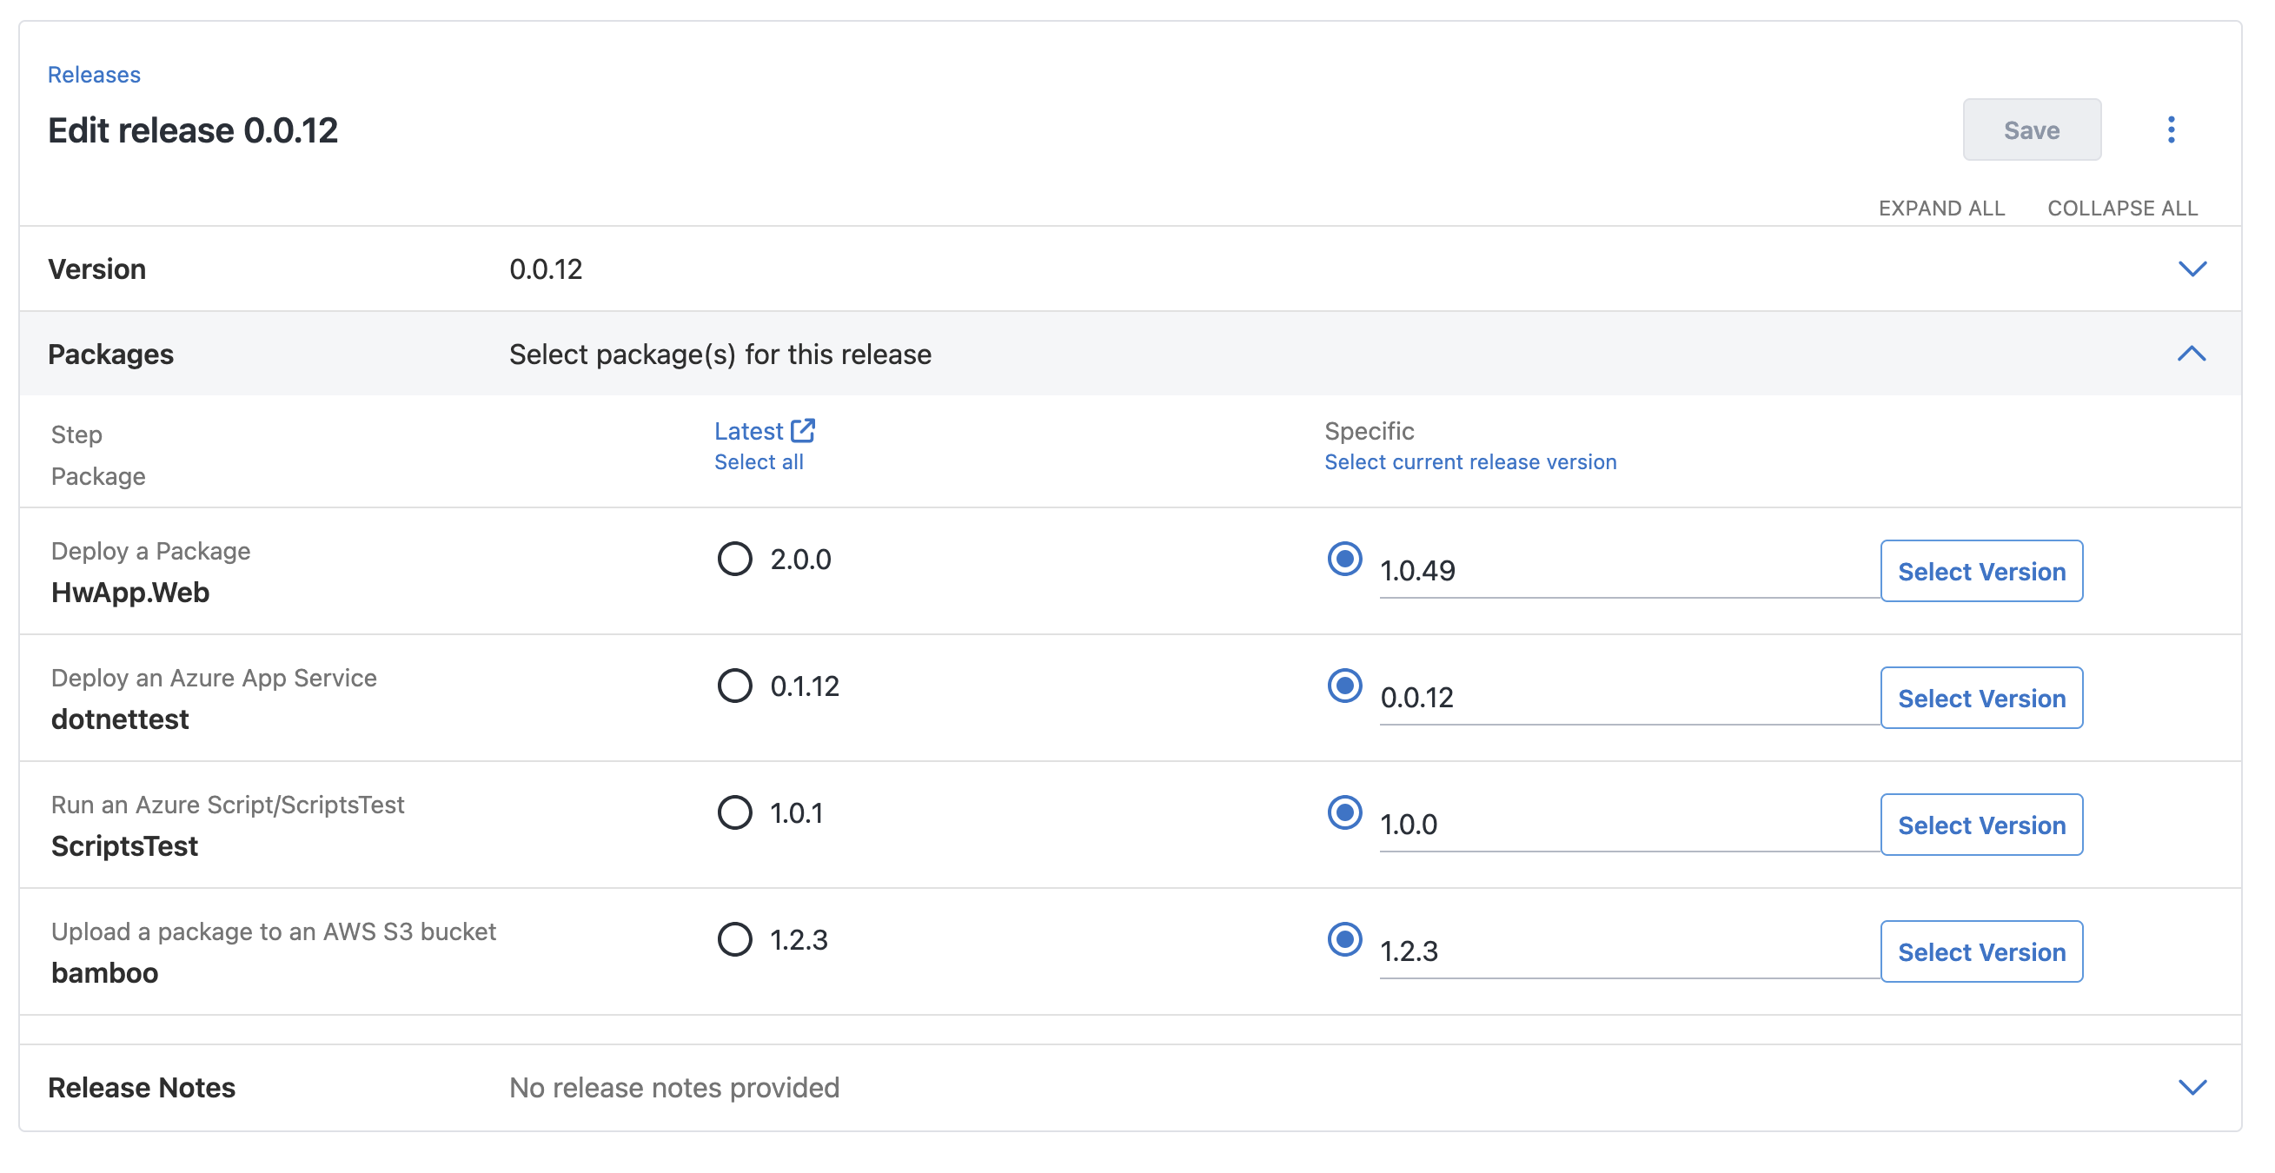Open the Latest external link icon

click(804, 430)
